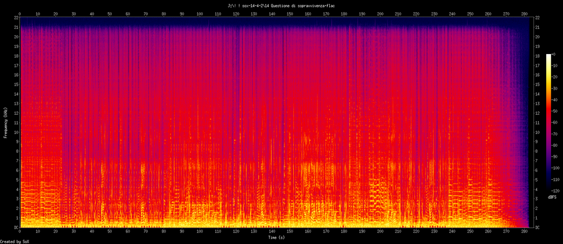The width and height of the screenshot is (563, 244).
Task: Click the '12' tick on right frequency axis
Action: (537, 113)
